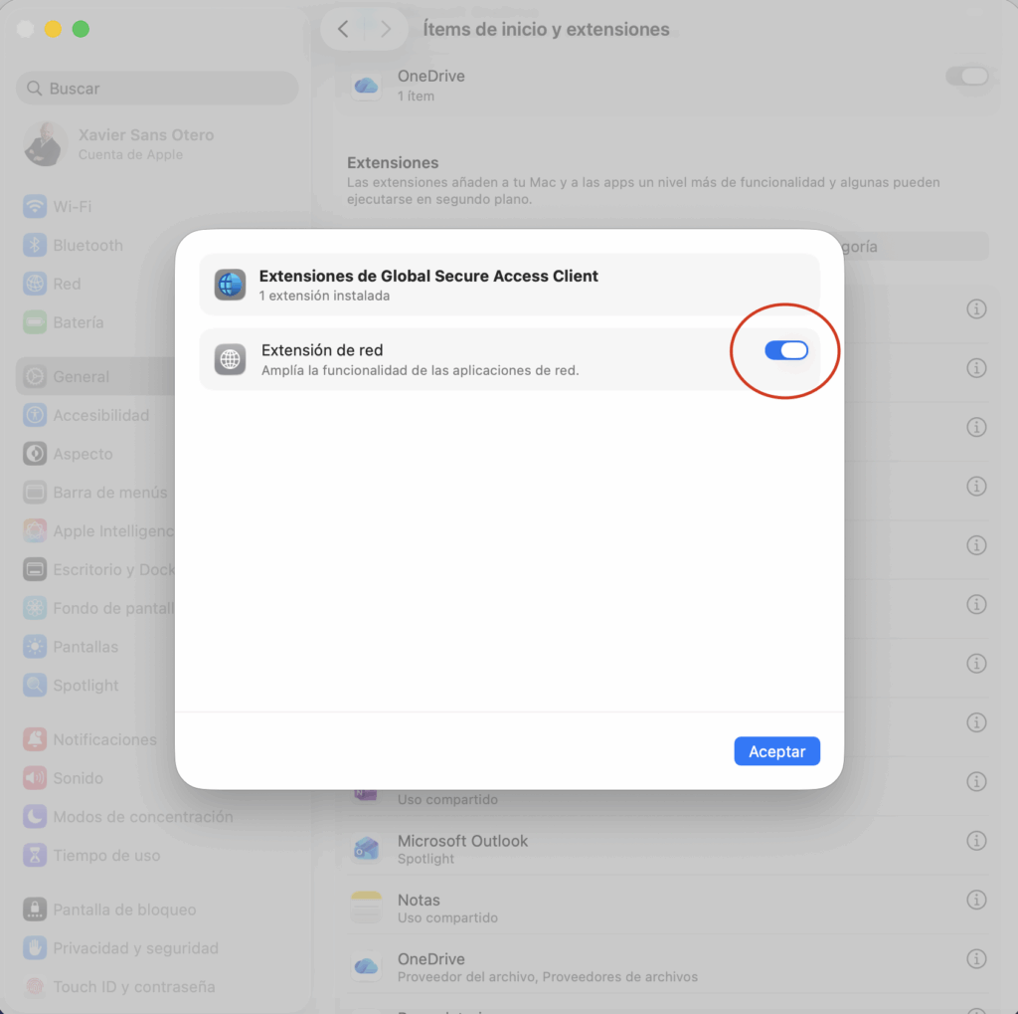This screenshot has height=1014, width=1018.
Task: Click info button for OneDrive extension
Action: point(976,959)
